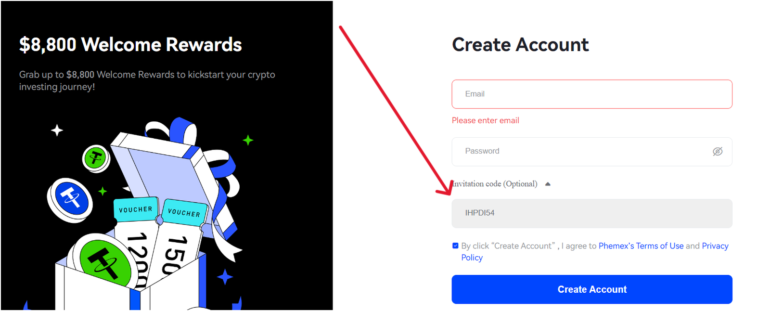Focus the Password input field

[x=577, y=152]
